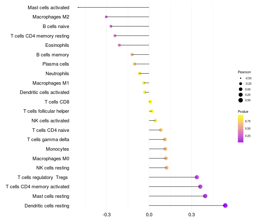This screenshot has width=255, height=223.
Task: Click the Plasma cells label
Action: (55, 64)
